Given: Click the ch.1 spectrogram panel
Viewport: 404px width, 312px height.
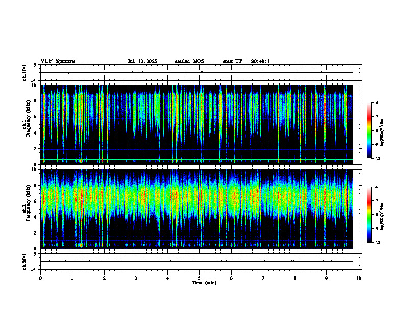Looking at the screenshot, I should pyautogui.click(x=196, y=124).
